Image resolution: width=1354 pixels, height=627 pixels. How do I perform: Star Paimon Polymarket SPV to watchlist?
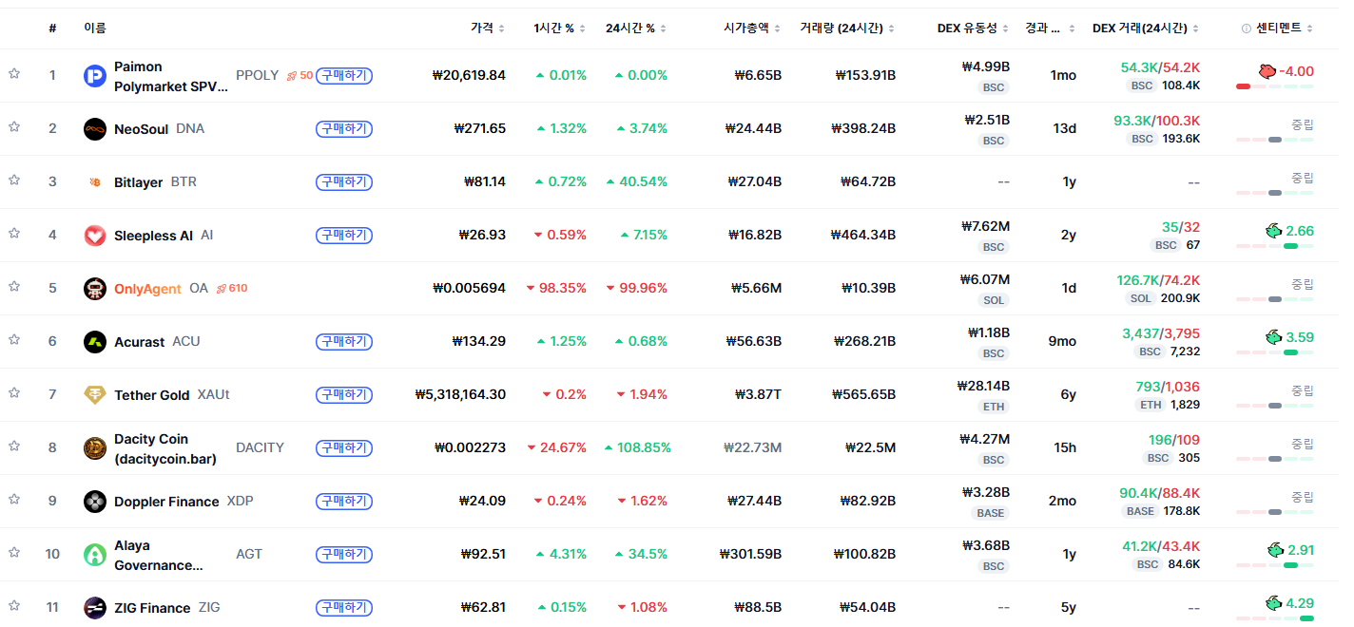(14, 73)
